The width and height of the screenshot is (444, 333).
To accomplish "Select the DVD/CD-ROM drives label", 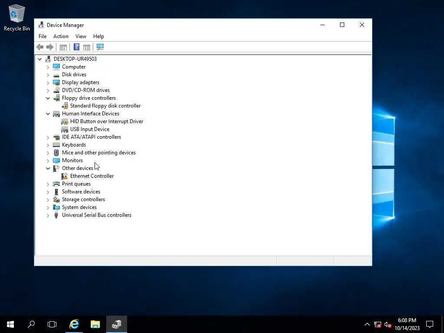I will [x=86, y=90].
